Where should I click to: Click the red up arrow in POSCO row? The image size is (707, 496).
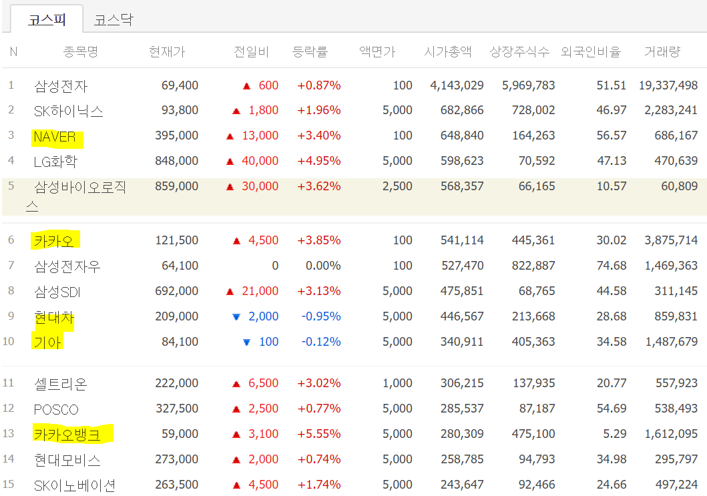[236, 409]
